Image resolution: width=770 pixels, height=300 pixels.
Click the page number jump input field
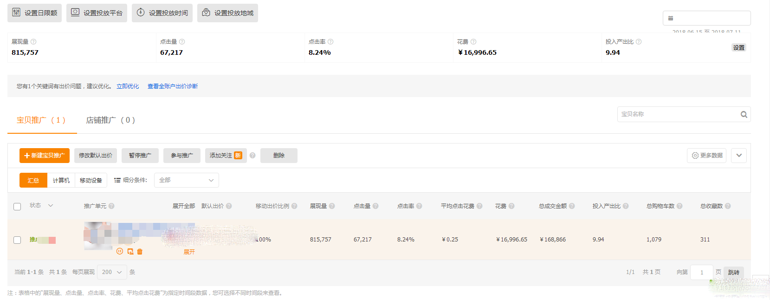click(x=701, y=272)
